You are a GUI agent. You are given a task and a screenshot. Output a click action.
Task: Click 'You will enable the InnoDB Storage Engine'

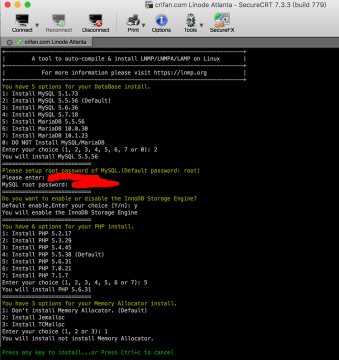(70, 212)
